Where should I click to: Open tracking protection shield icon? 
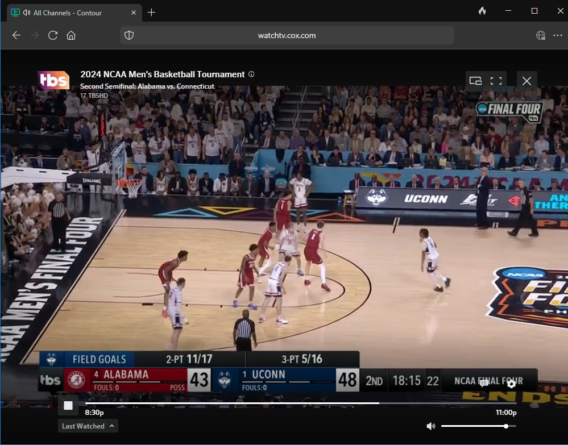tap(129, 35)
